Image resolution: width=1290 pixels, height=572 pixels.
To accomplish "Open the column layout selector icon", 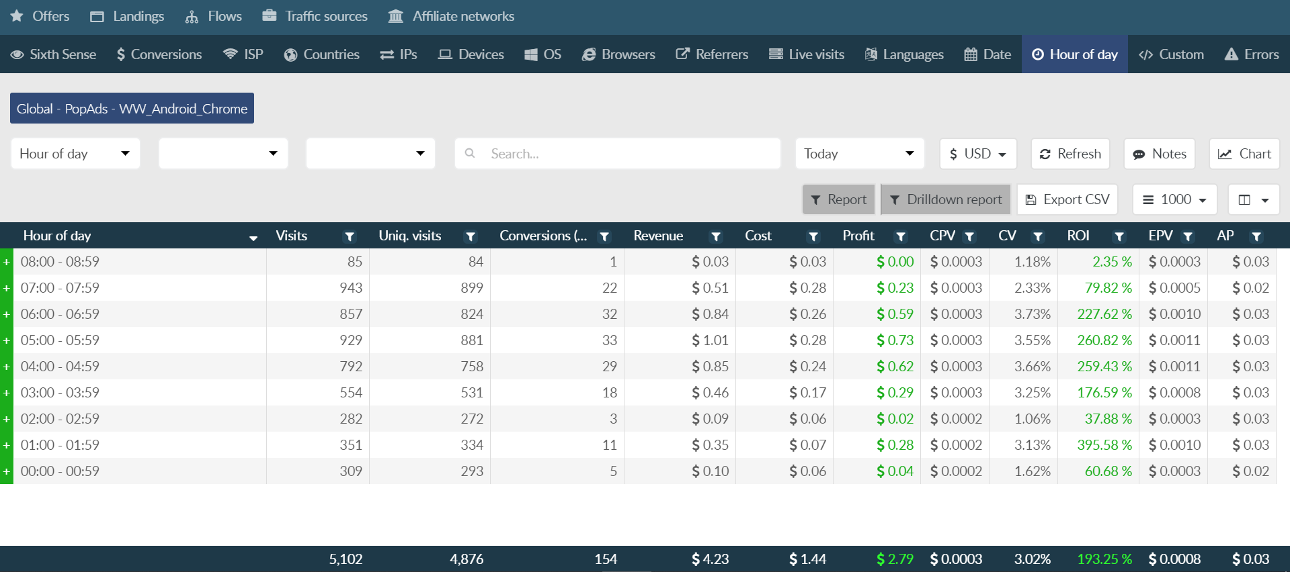I will 1253,200.
